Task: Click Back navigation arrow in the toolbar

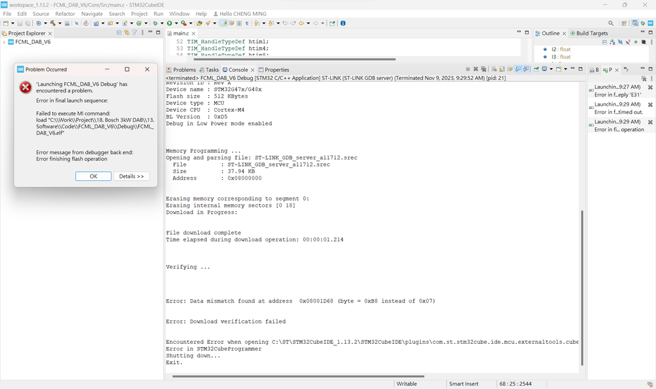Action: pos(301,23)
